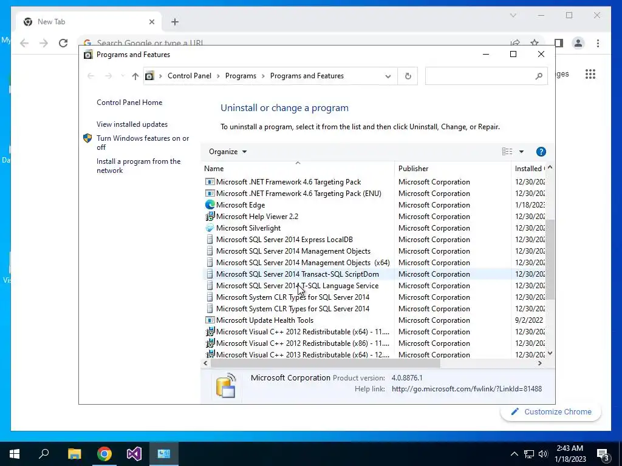Click the Microsoft Help Viewer 2.2 icon
The height and width of the screenshot is (466, 622).
[x=210, y=217]
